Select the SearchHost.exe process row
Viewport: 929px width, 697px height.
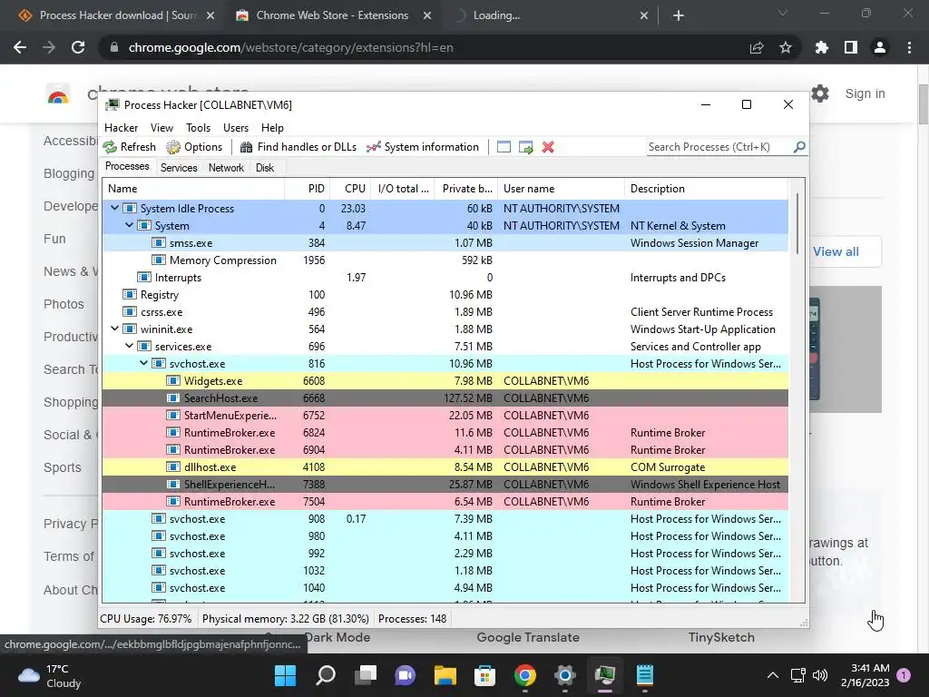[445, 398]
